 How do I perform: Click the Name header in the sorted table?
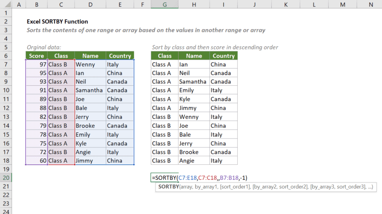[194, 56]
